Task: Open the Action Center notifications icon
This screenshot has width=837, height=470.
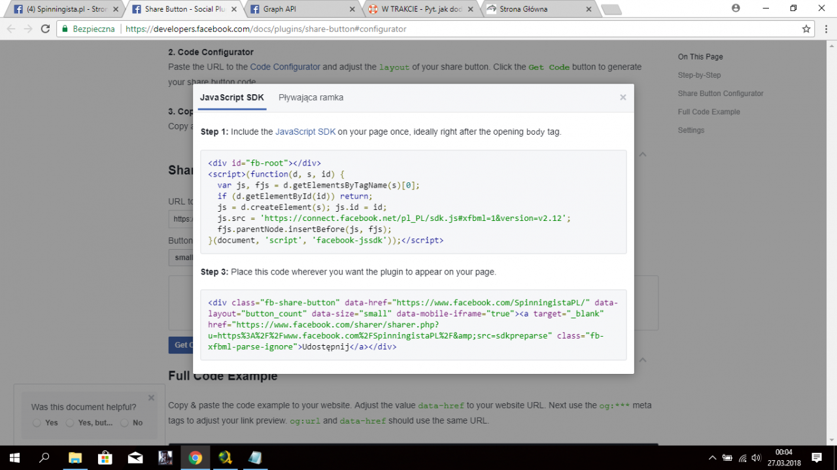Action: [817, 458]
